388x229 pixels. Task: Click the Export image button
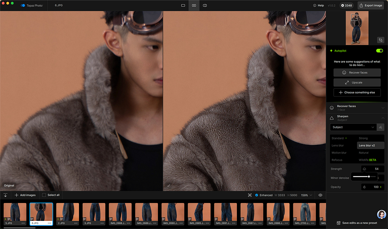tap(370, 5)
